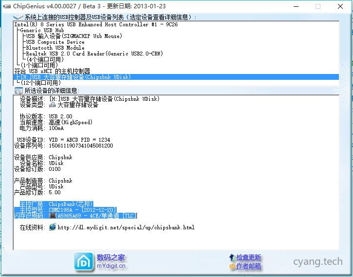Viewport: 353px width, 277px height.
Task: Open the mYdigit house logo
Action: [x=84, y=261]
